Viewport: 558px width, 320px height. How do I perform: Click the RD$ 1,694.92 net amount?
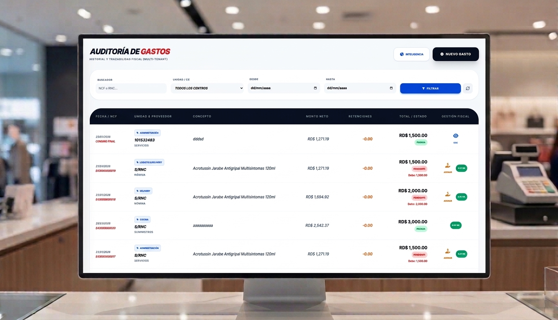point(317,197)
